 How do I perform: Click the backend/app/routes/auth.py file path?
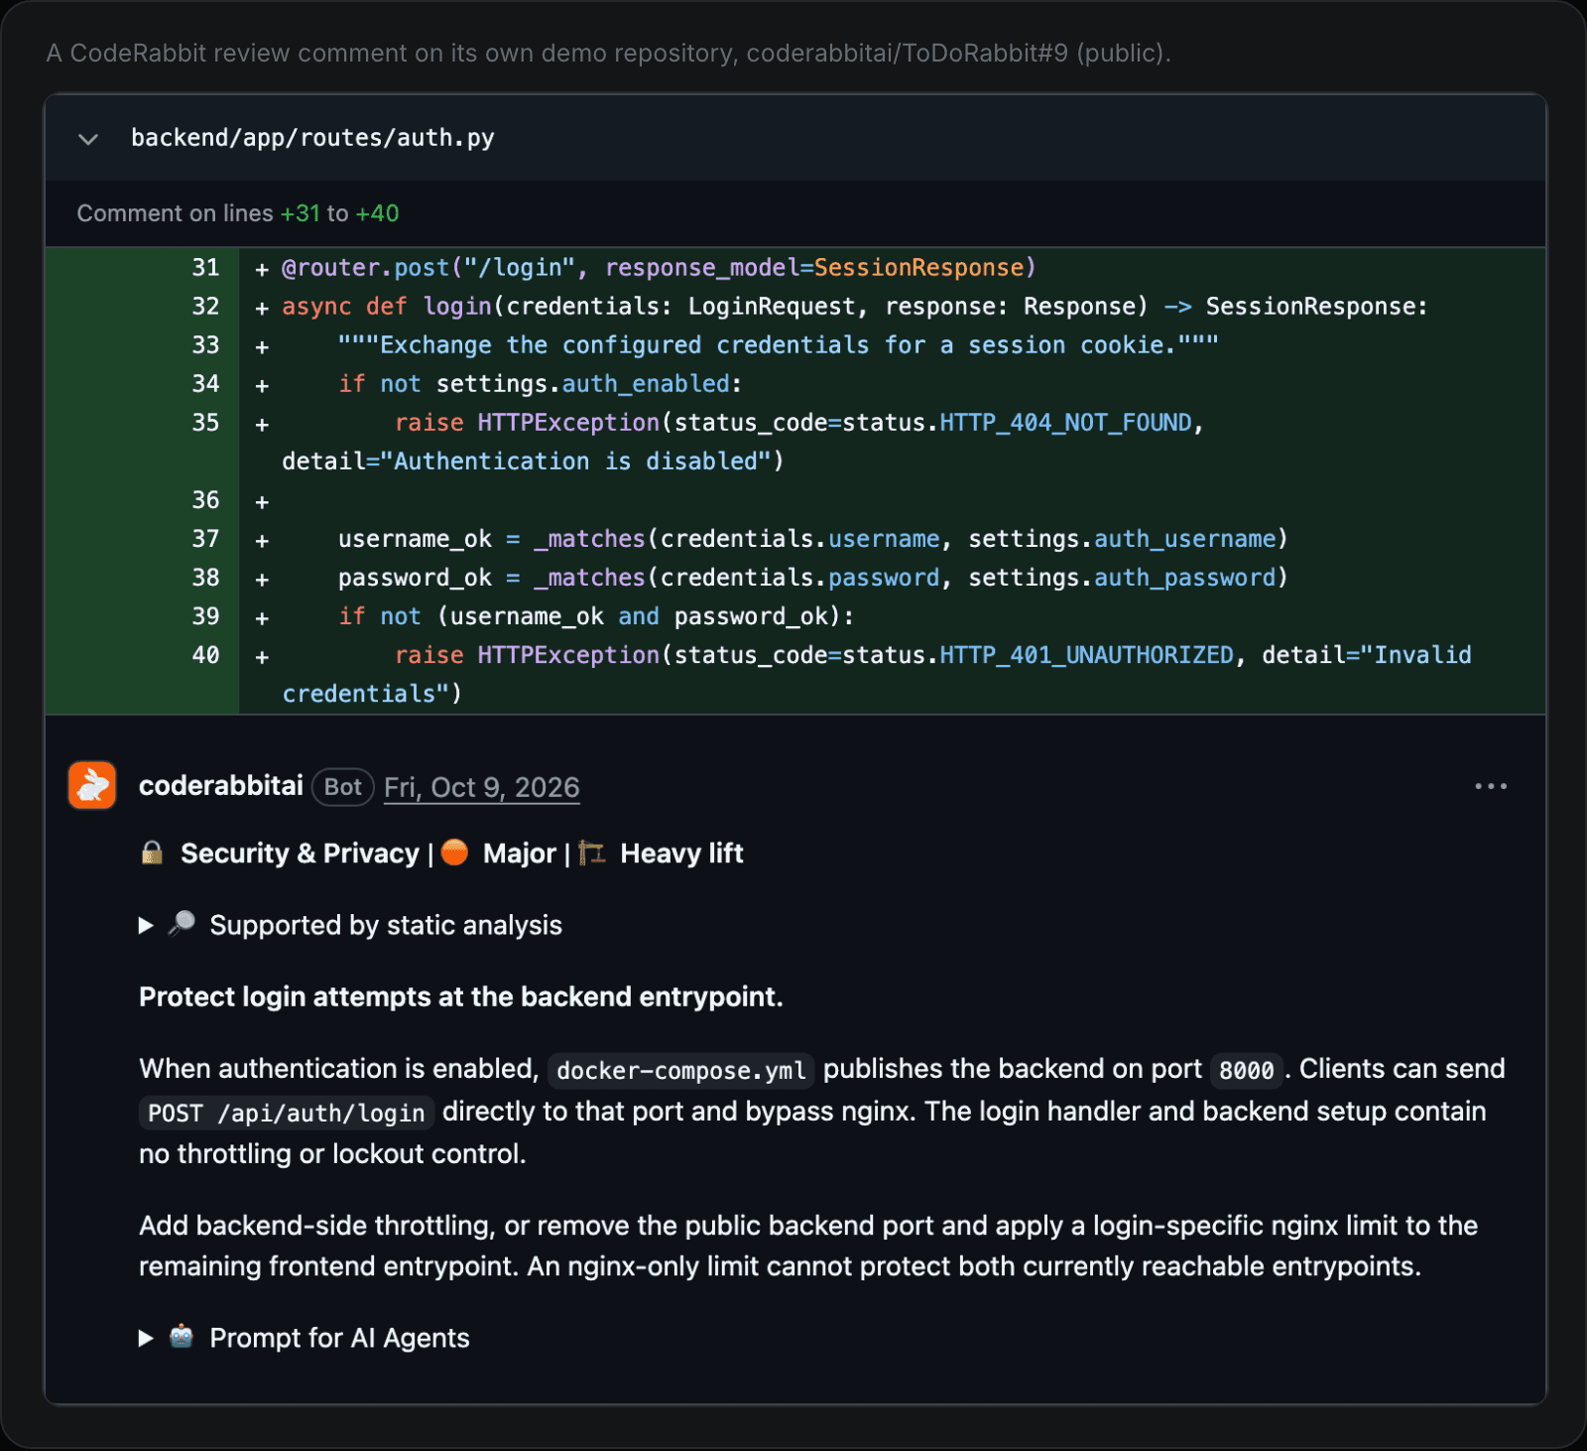click(x=312, y=138)
